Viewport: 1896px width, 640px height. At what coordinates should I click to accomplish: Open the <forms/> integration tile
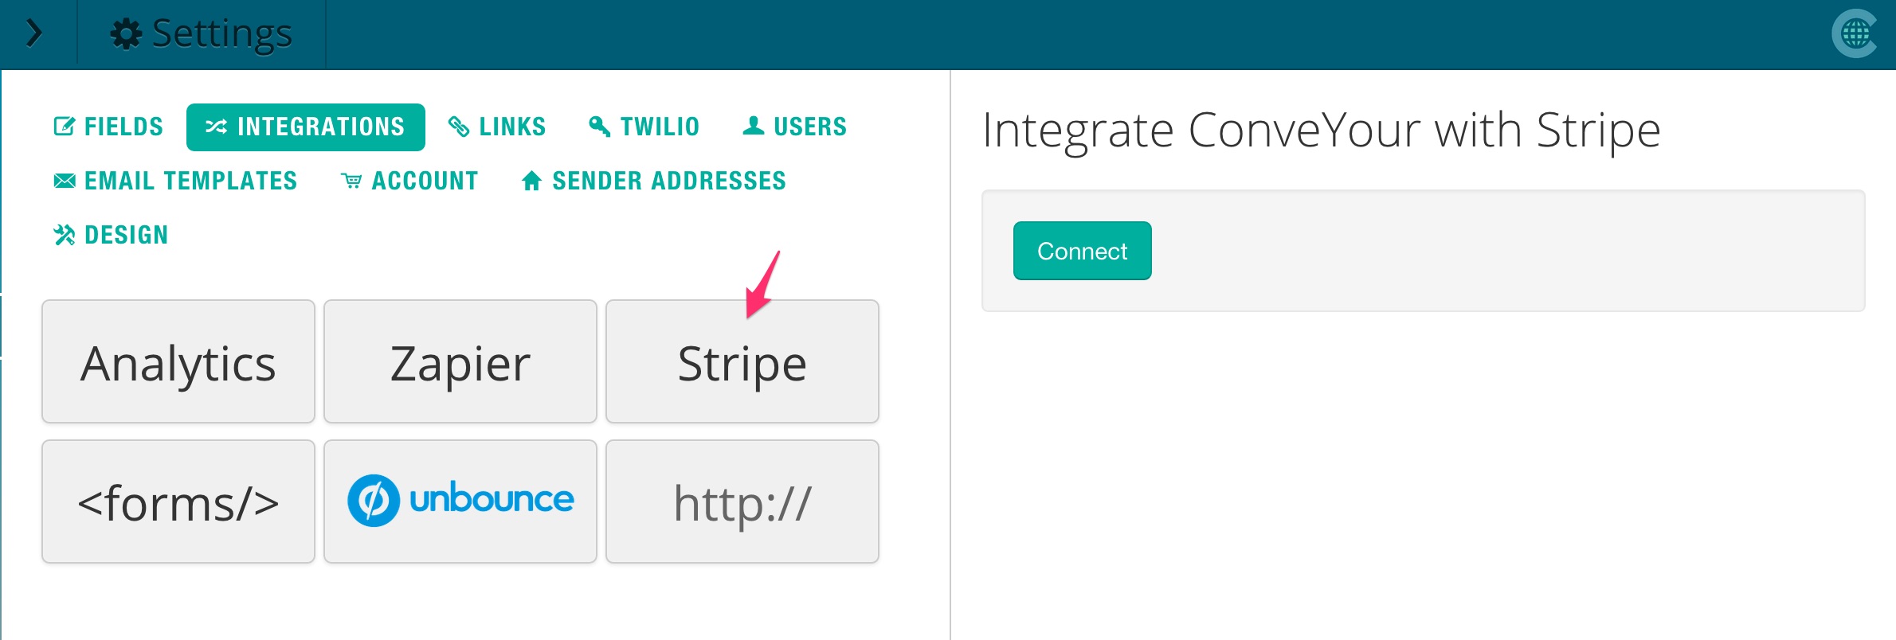[x=178, y=501]
